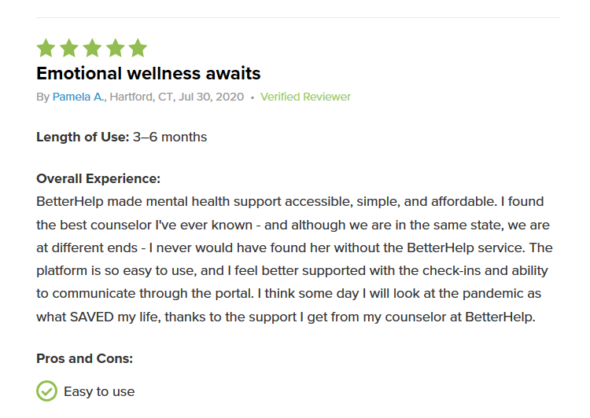590x418 pixels.
Task: Click the green checkmark beside Easy to use
Action: coord(46,390)
